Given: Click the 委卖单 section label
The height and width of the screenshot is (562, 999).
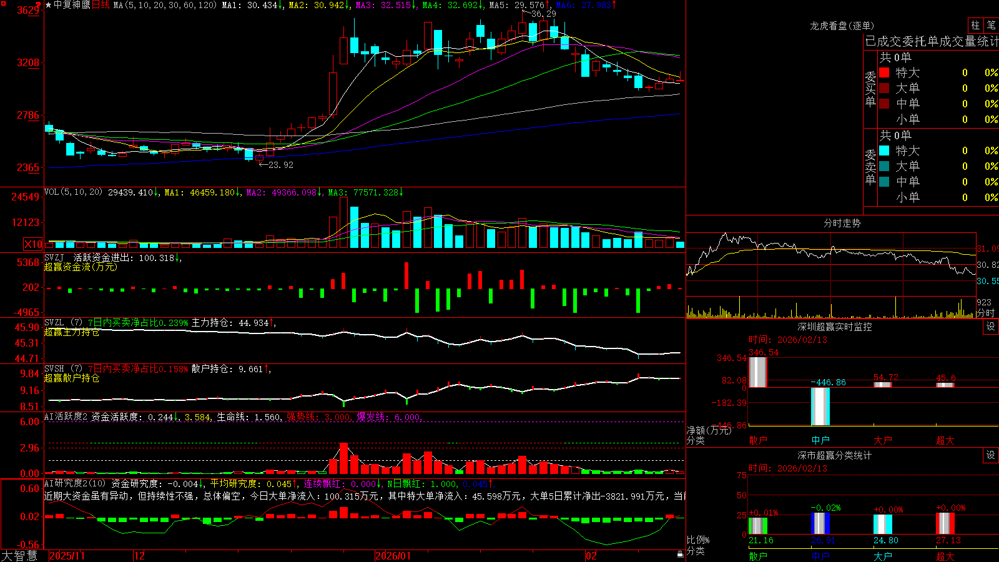Looking at the screenshot, I should [x=870, y=167].
